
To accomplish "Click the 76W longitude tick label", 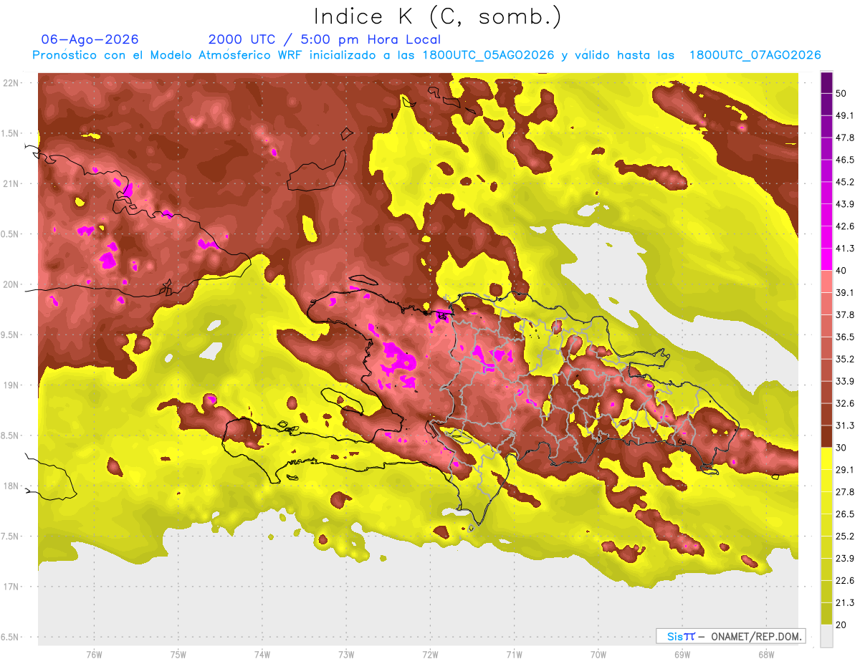I will coord(94,654).
